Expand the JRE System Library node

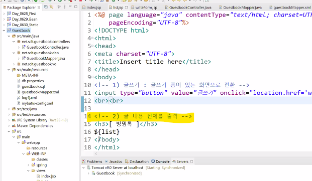pos(9,120)
